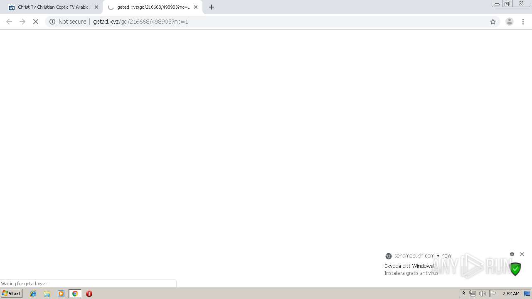Viewport: 532px width, 299px height.
Task: Open the Chrome three-dot menu
Action: (523, 22)
